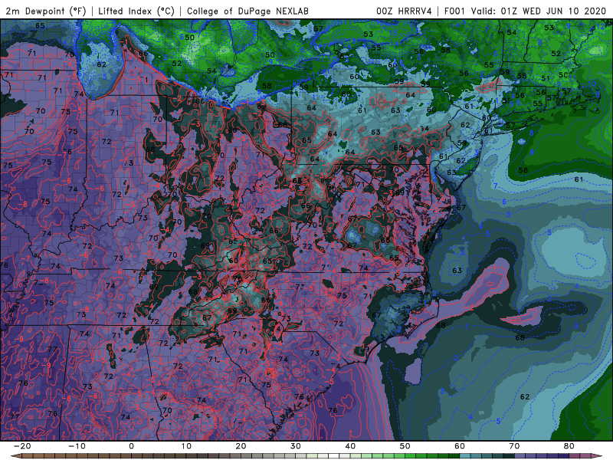The image size is (613, 460).
Task: Click the 10 label on the color scale
Action: (186, 446)
